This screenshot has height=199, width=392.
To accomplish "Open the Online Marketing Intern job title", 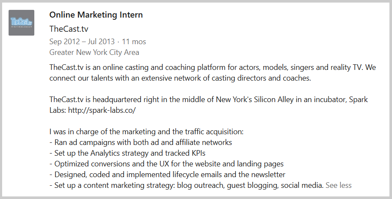I will coord(96,15).
